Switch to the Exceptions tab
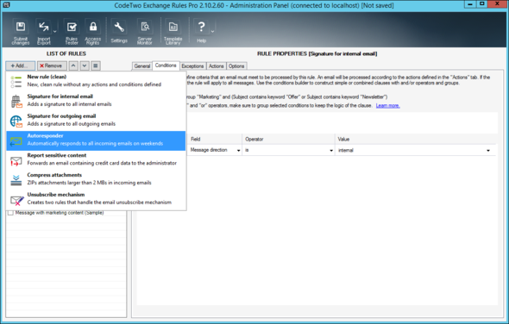The width and height of the screenshot is (509, 324). (x=192, y=66)
